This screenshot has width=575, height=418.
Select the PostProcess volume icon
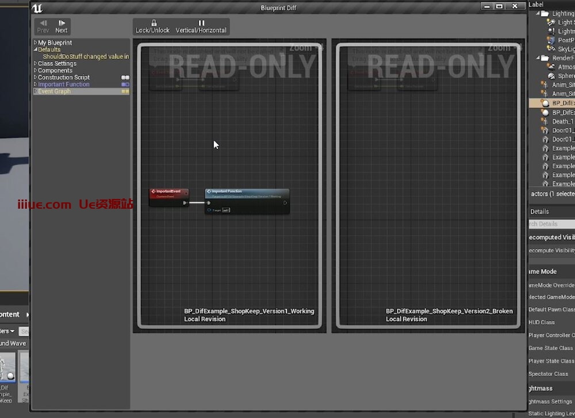[550, 40]
